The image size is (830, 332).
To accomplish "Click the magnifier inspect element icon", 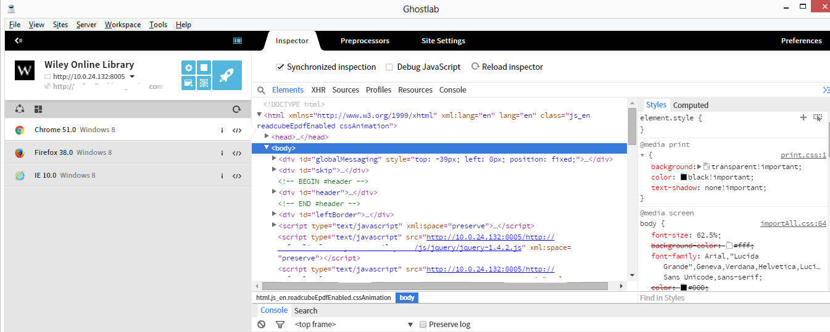I will (x=261, y=90).
